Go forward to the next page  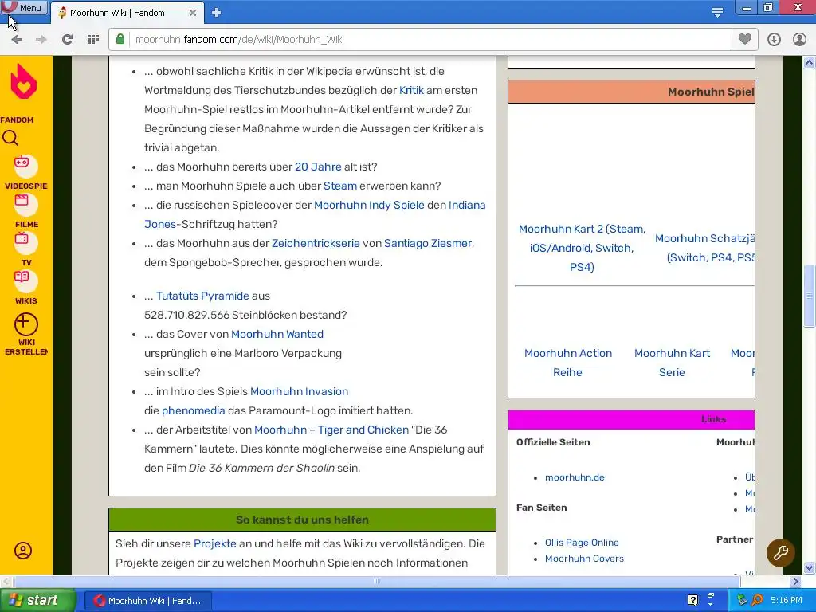click(41, 40)
